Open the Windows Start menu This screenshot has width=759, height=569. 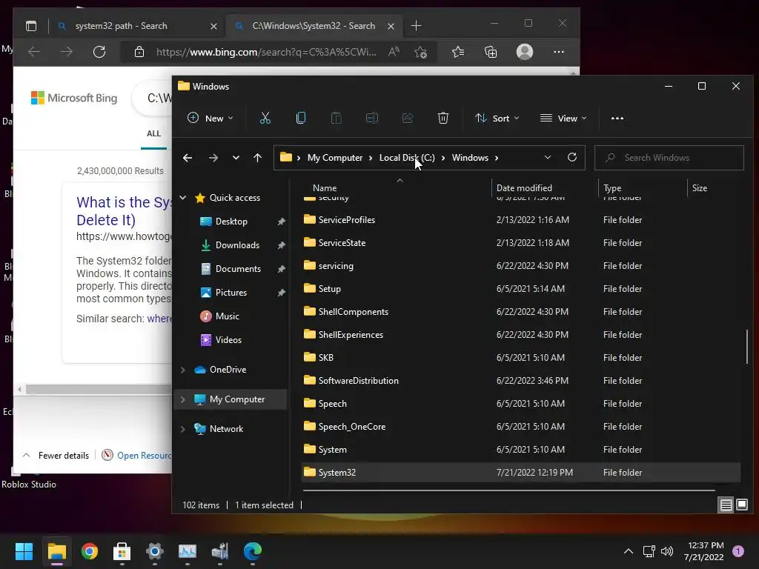(24, 551)
